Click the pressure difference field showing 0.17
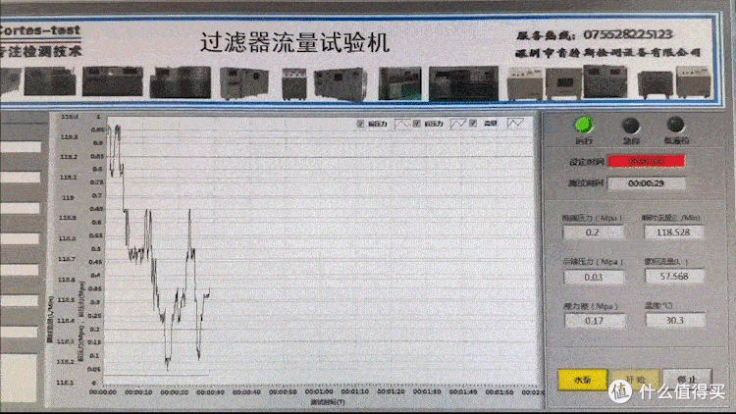Viewport: 736px width, 414px height. pyautogui.click(x=595, y=321)
